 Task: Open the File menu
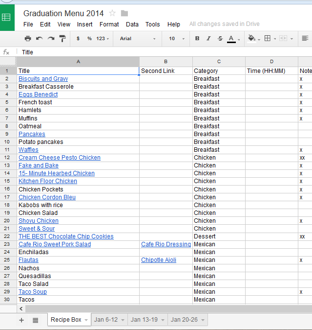28,24
